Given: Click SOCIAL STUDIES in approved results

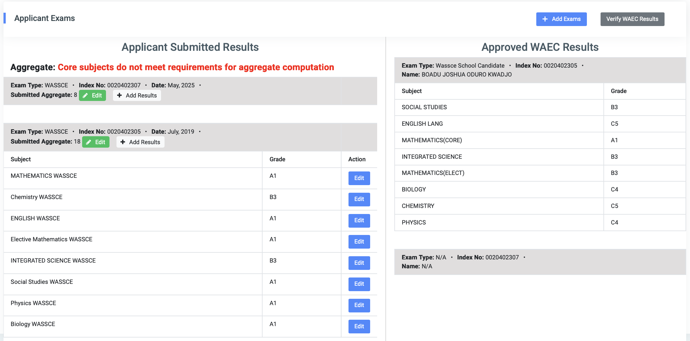Looking at the screenshot, I should pos(424,107).
